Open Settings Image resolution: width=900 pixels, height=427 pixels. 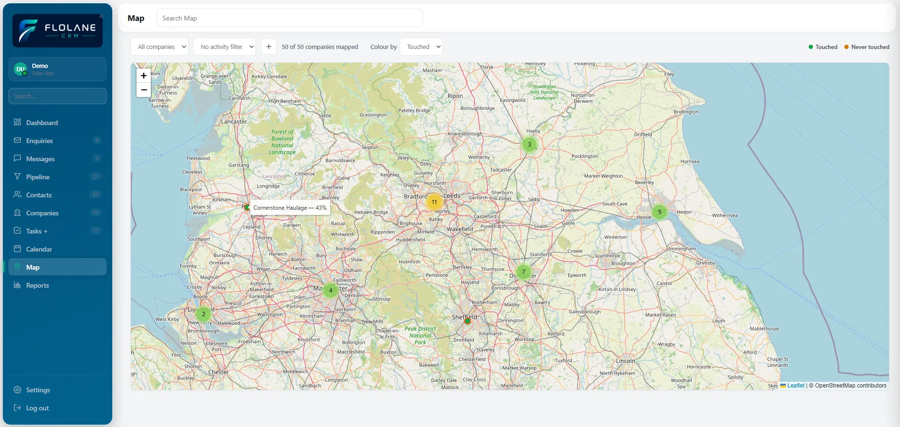click(x=58, y=390)
